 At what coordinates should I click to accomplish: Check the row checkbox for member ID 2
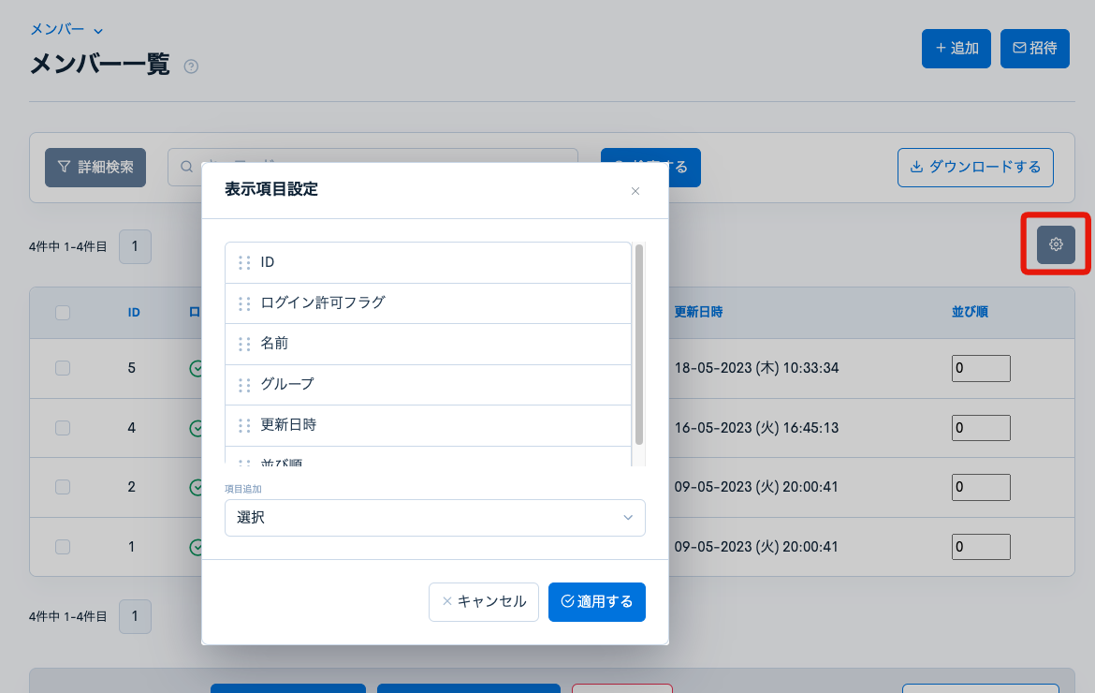(x=63, y=487)
